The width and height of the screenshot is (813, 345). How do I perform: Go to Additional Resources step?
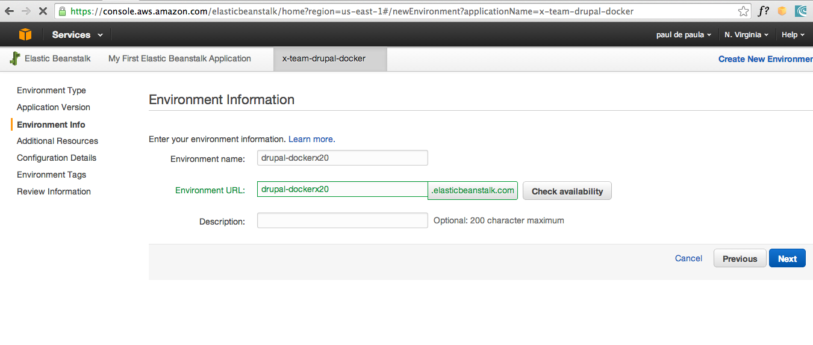57,141
